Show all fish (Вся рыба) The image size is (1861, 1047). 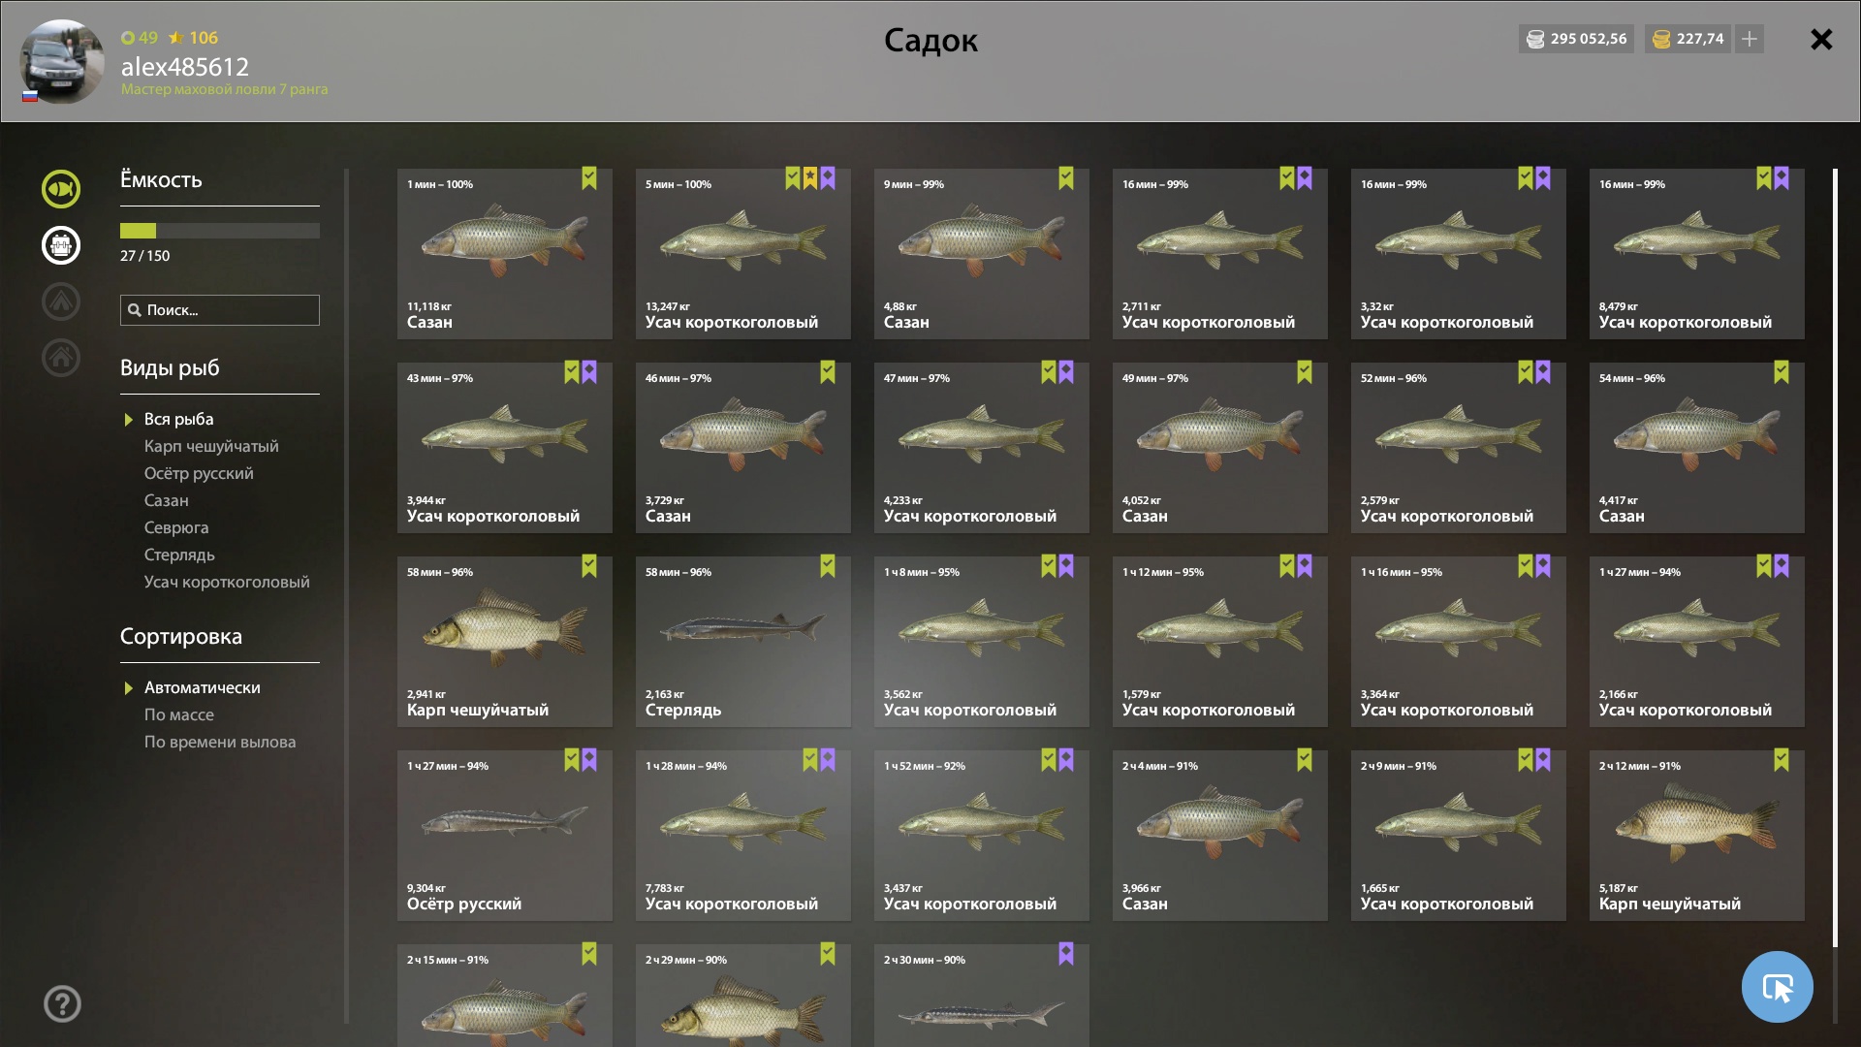[x=179, y=419]
